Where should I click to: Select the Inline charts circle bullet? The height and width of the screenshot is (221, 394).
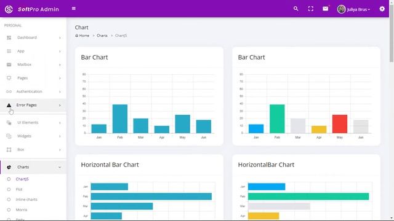9,200
